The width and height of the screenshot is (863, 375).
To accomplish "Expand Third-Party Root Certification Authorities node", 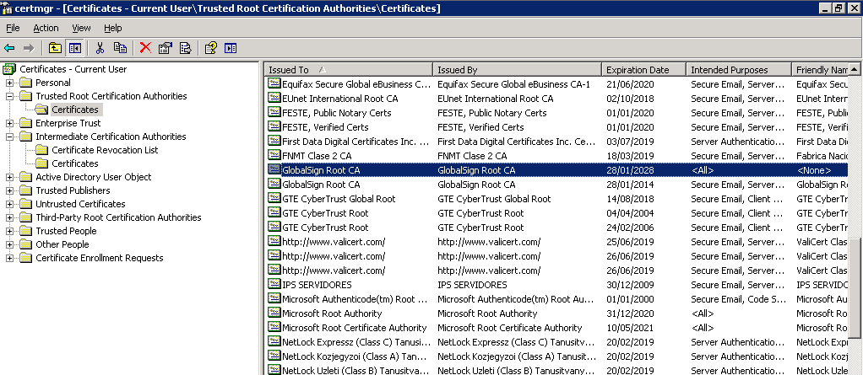I will (10, 217).
